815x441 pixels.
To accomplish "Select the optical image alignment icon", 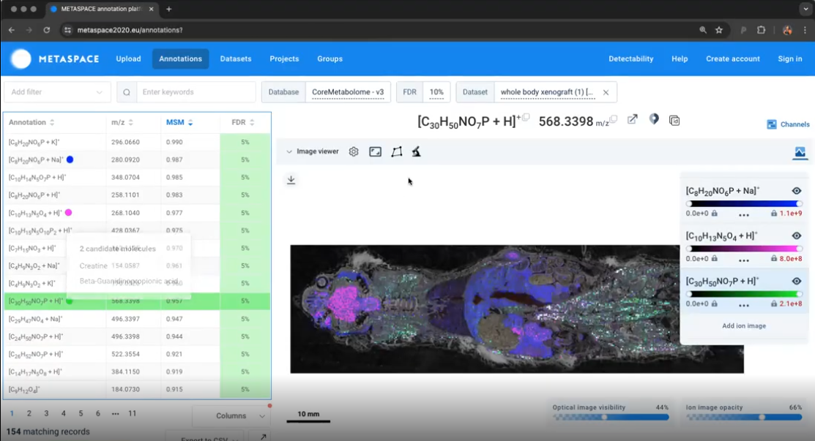I will click(x=376, y=151).
